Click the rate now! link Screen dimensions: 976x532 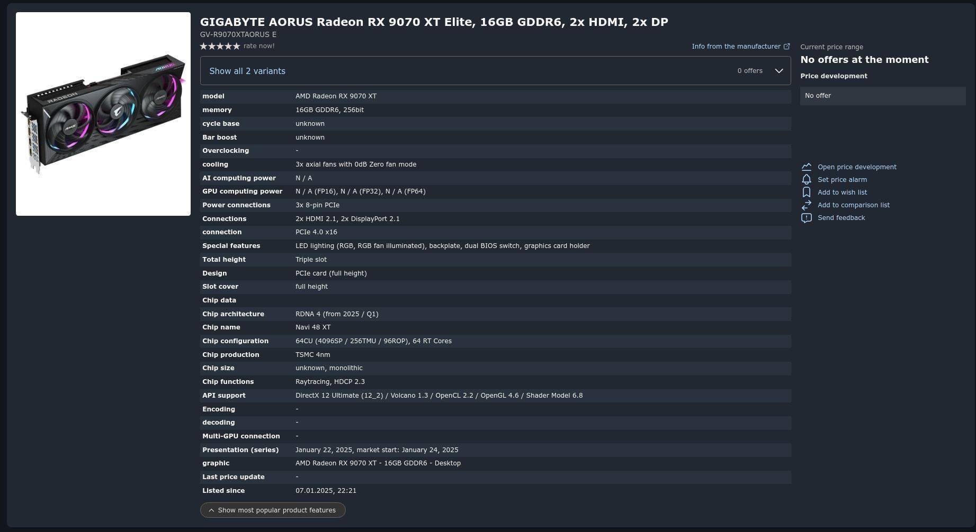pos(259,46)
